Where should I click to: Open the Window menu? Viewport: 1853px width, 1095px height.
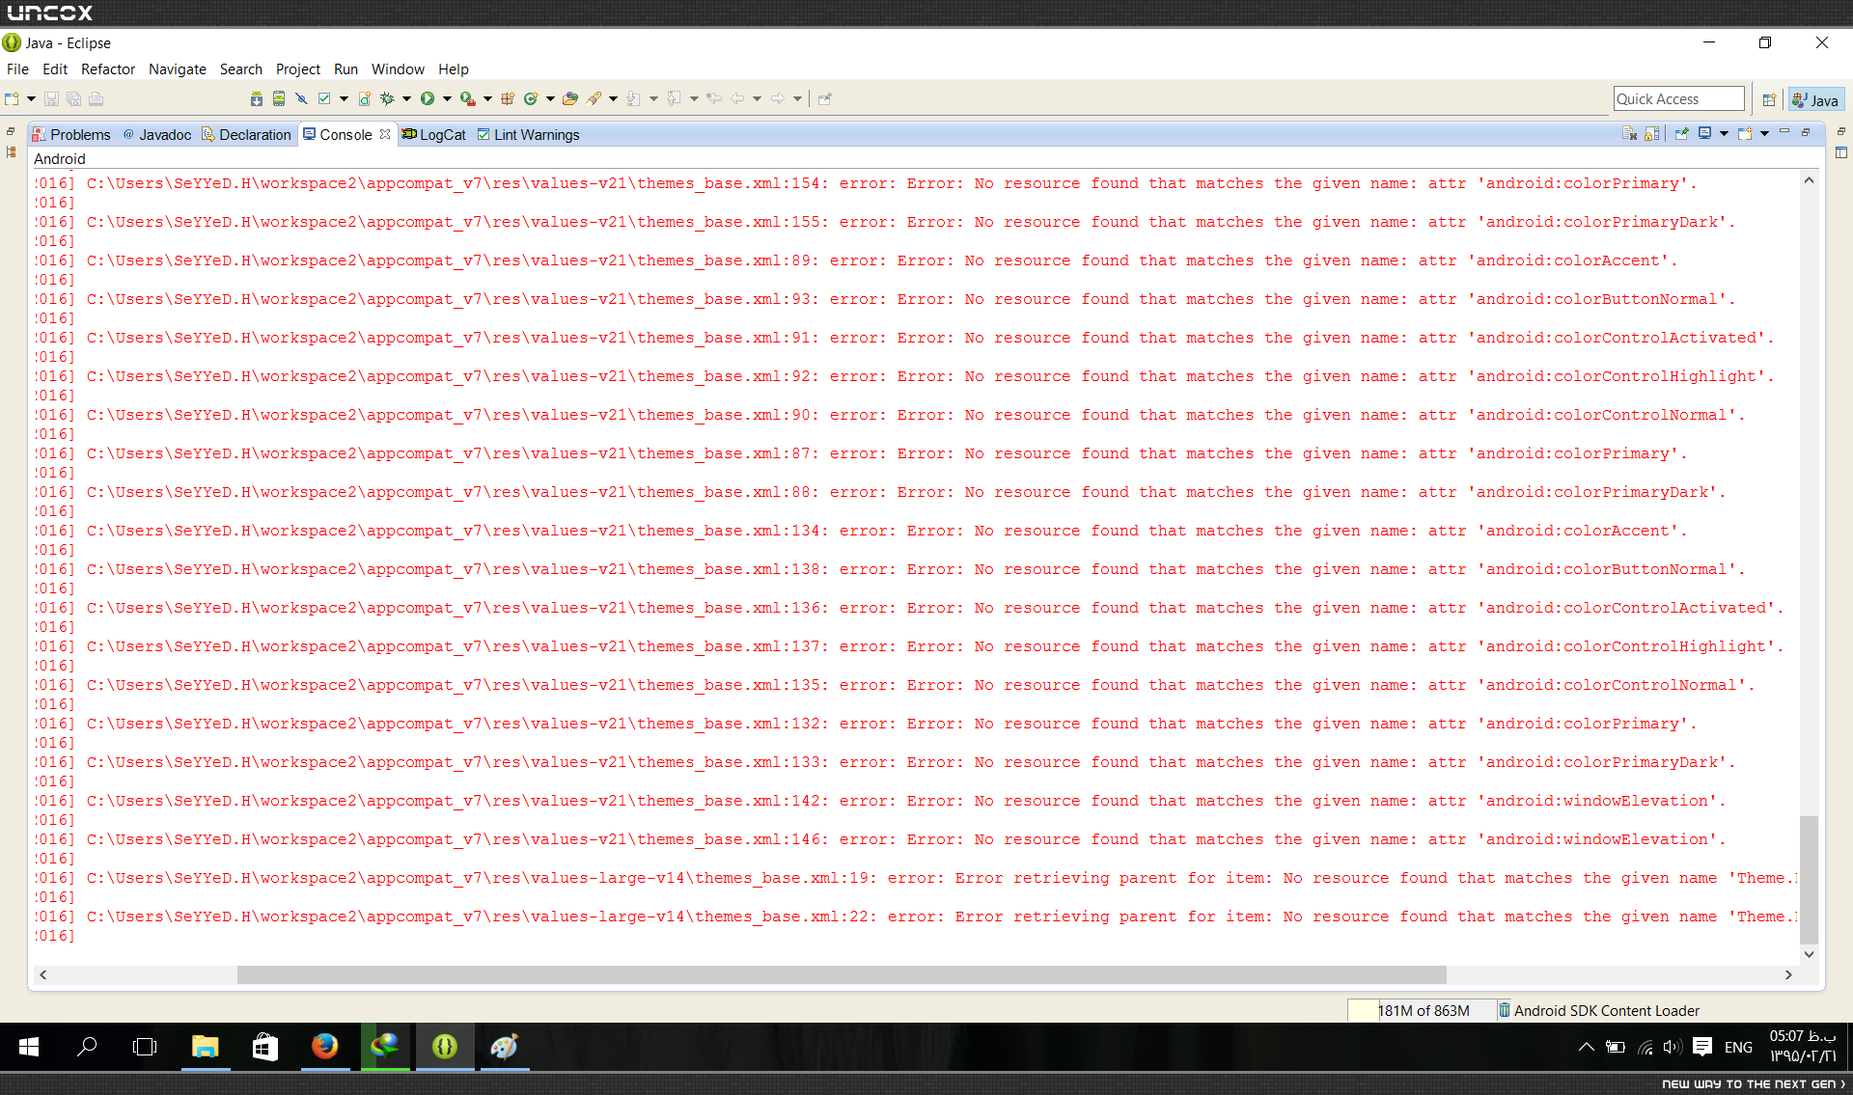(398, 69)
